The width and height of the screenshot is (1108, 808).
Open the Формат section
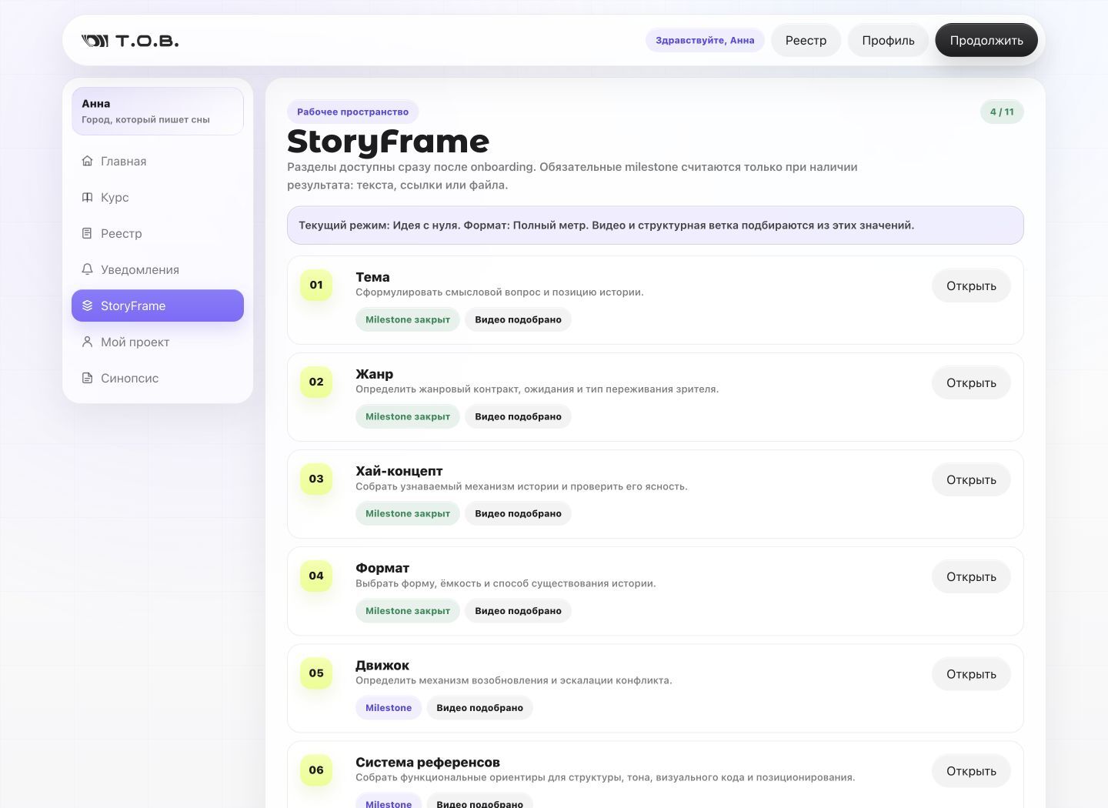pyautogui.click(x=971, y=576)
